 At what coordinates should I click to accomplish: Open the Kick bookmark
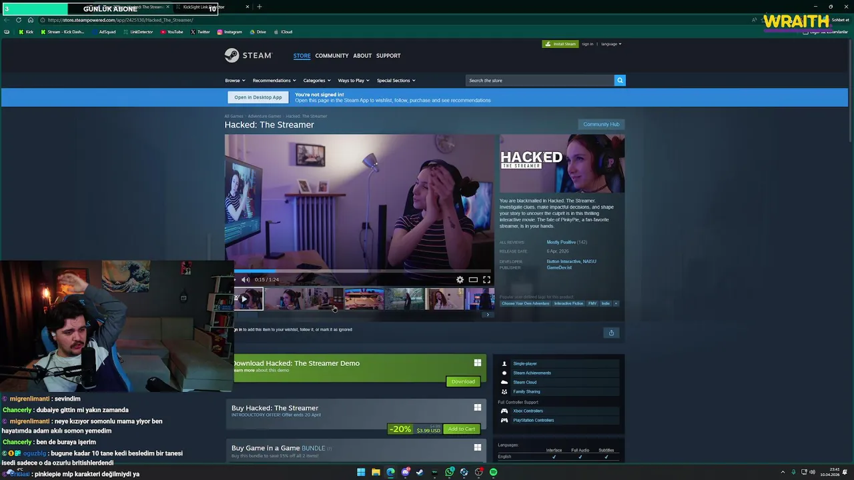(x=26, y=32)
